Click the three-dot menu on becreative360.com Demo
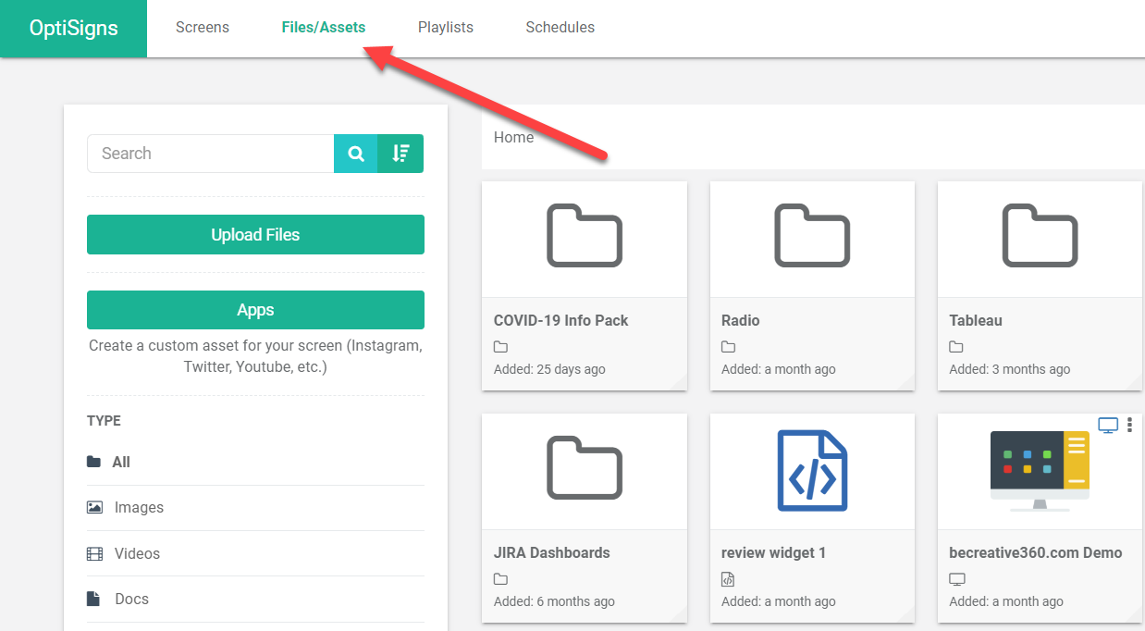 click(x=1129, y=426)
